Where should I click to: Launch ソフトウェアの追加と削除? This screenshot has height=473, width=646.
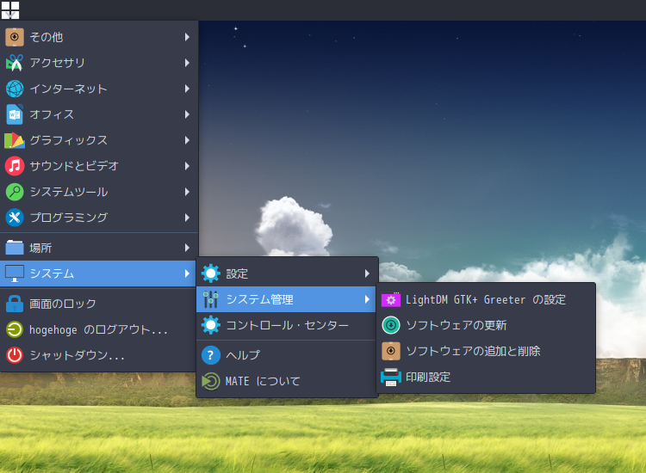(x=486, y=351)
